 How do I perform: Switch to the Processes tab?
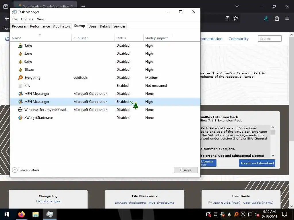pyautogui.click(x=19, y=26)
